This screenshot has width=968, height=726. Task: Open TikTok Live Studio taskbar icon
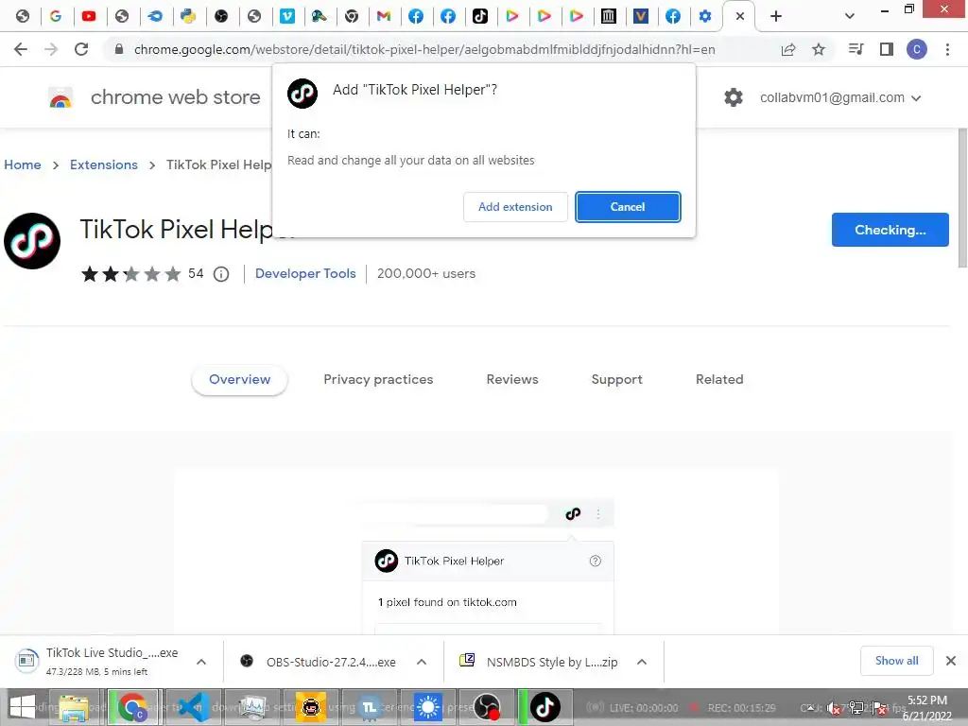[544, 707]
